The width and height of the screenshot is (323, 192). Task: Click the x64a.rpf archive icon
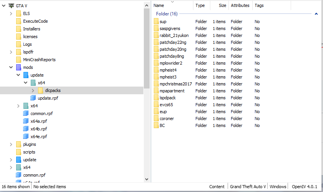(26, 121)
